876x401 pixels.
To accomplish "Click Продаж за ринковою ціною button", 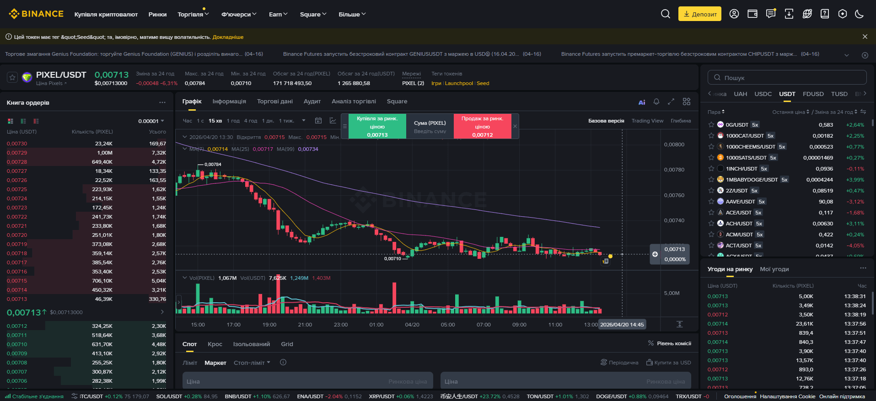I will click(482, 126).
